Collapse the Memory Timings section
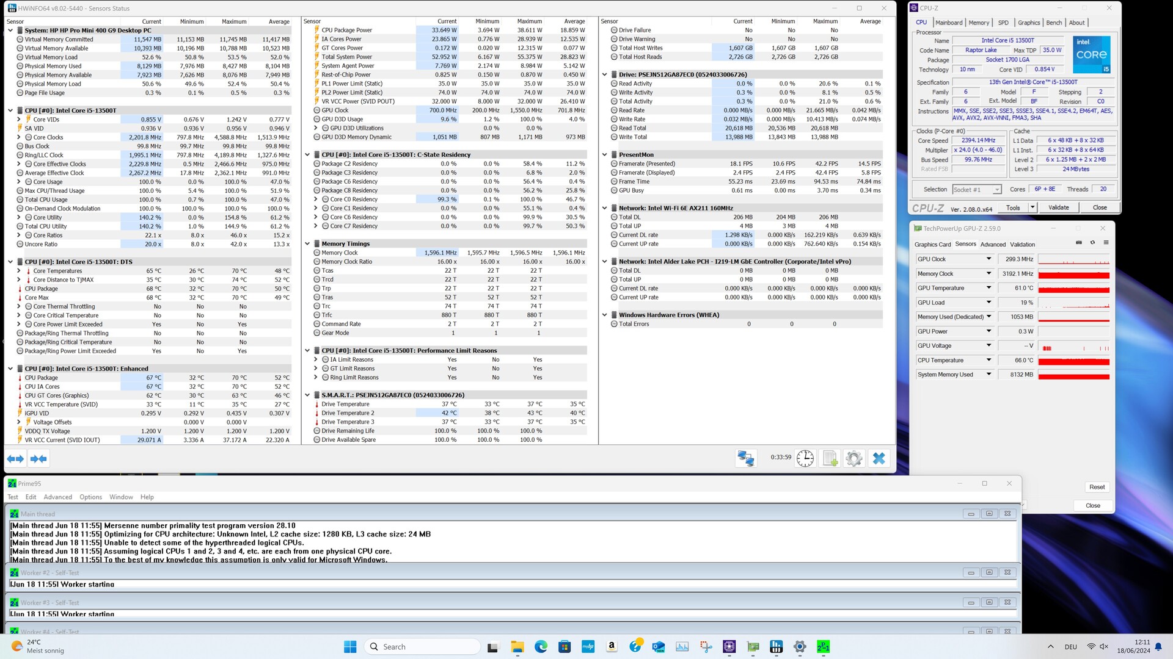The image size is (1173, 659). (307, 243)
